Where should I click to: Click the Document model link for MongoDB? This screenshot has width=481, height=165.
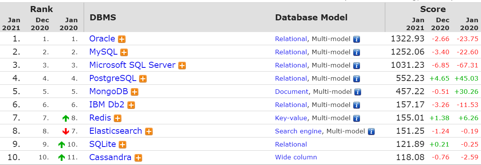click(x=292, y=92)
